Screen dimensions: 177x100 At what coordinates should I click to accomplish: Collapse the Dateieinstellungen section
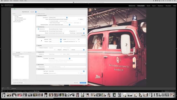(x=37, y=37)
